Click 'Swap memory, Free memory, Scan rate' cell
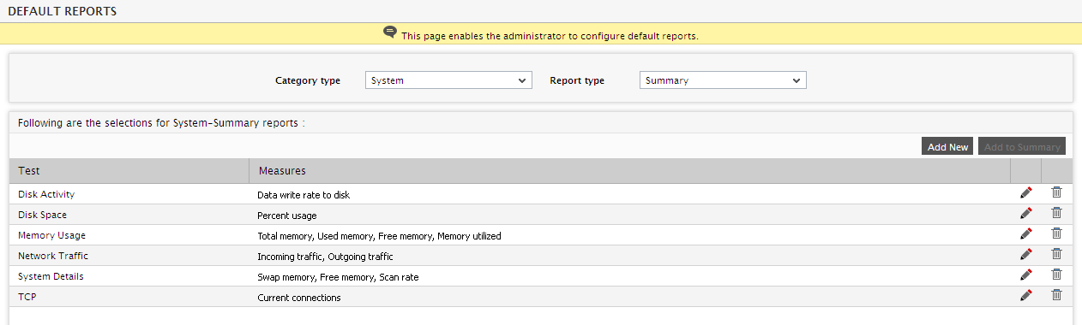Viewport: 1082px width, 325px height. [x=338, y=277]
